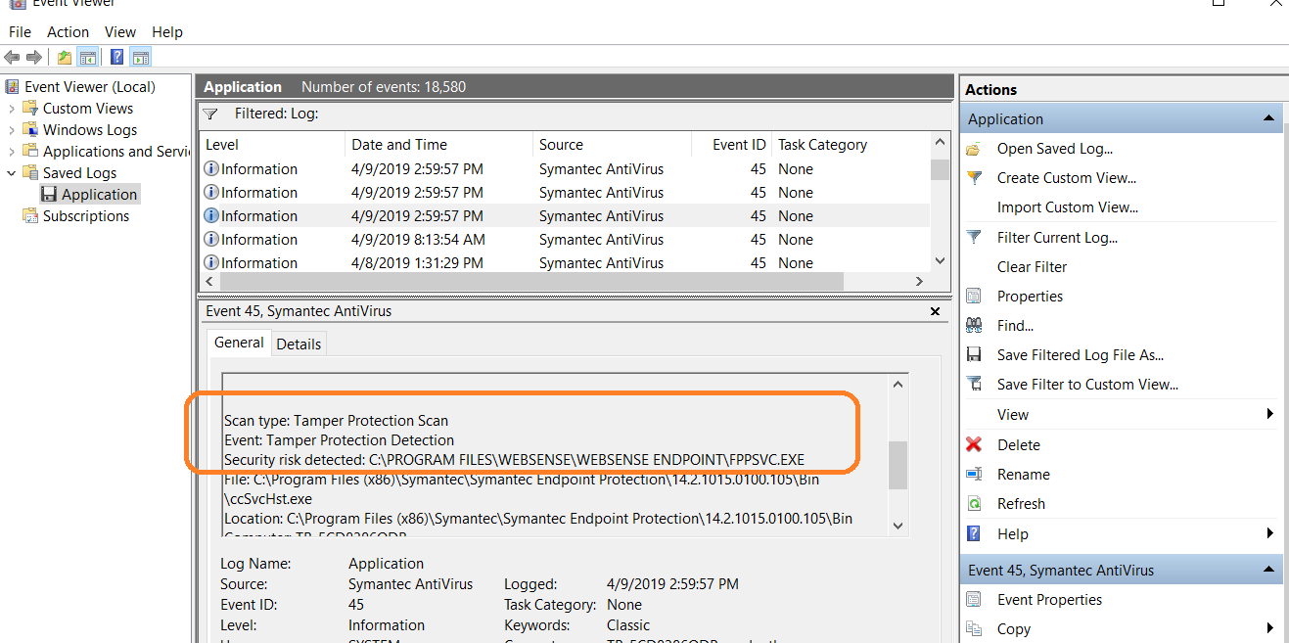Click the Refresh icon in Actions pane
The height and width of the screenshot is (643, 1289).
point(973,503)
